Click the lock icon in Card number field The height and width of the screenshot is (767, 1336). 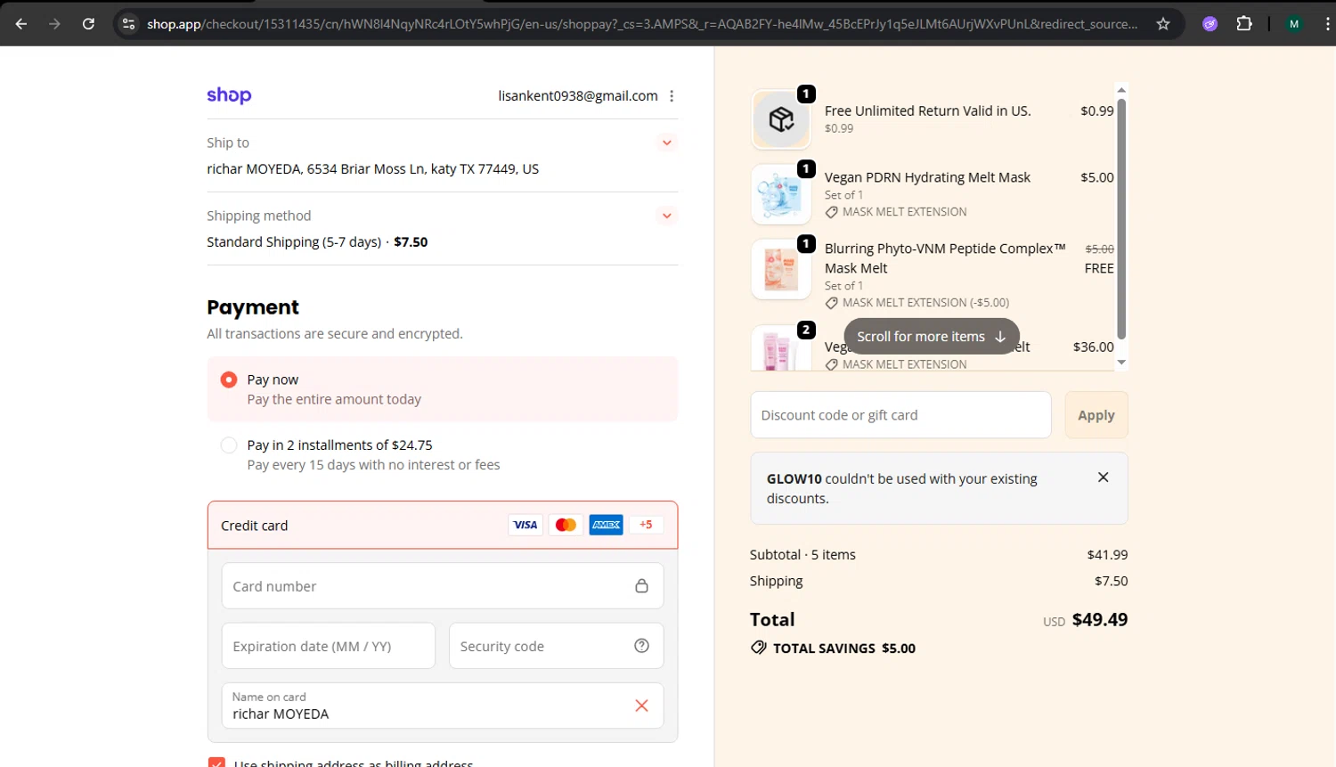point(641,586)
